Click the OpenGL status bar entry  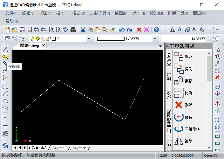coord(210,156)
